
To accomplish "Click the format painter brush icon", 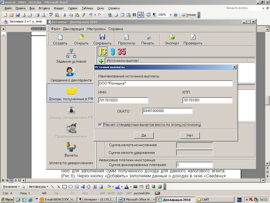I will pyautogui.click(x=83, y=15).
